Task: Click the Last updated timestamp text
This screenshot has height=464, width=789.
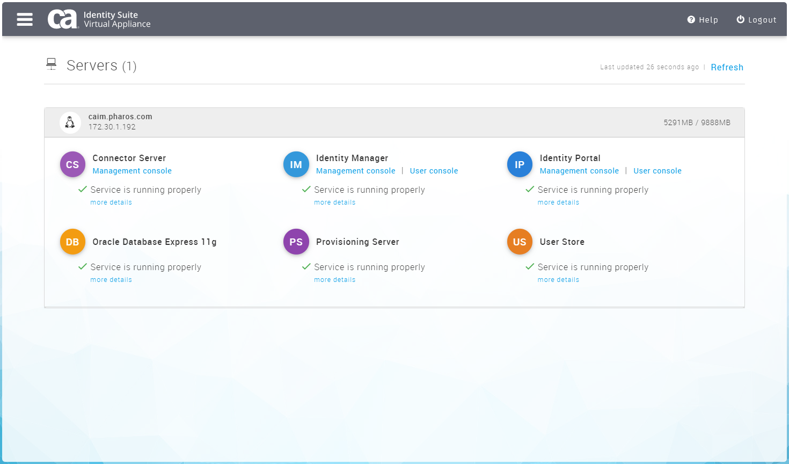Action: (649, 67)
